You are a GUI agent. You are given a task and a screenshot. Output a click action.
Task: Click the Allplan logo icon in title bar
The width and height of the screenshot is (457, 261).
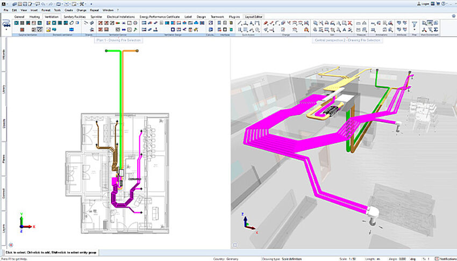click(3, 3)
